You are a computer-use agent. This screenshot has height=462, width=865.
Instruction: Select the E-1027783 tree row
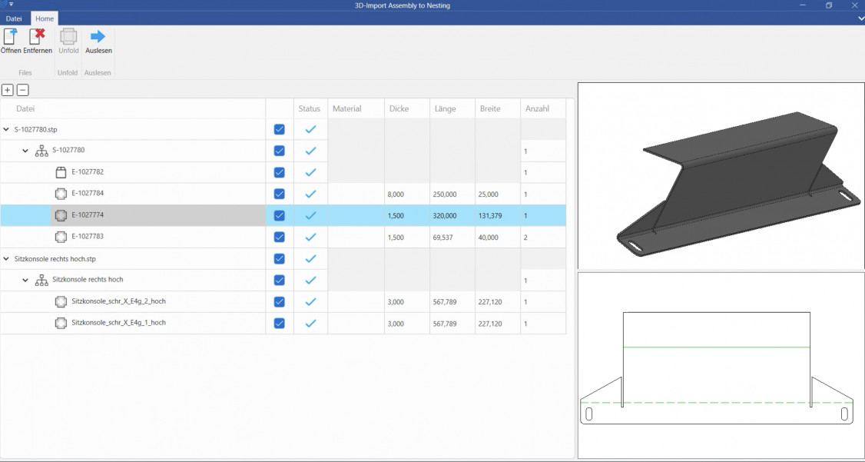tap(88, 238)
